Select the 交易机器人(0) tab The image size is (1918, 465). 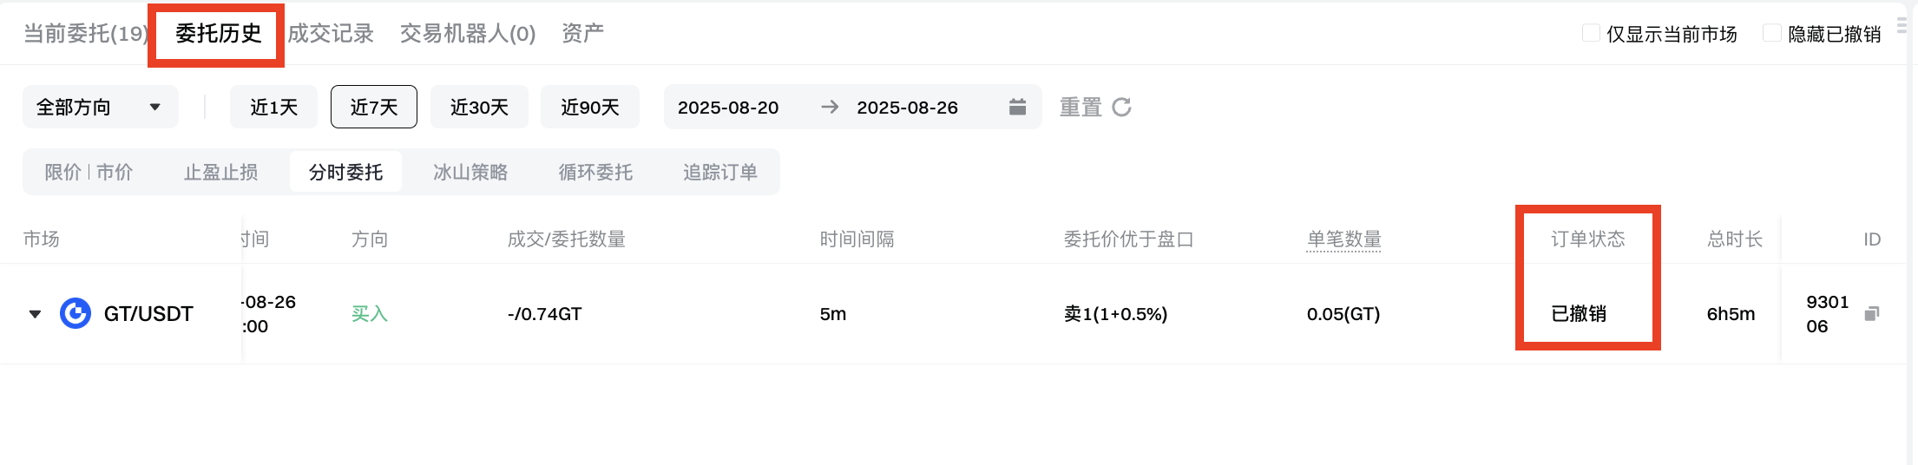(x=468, y=34)
